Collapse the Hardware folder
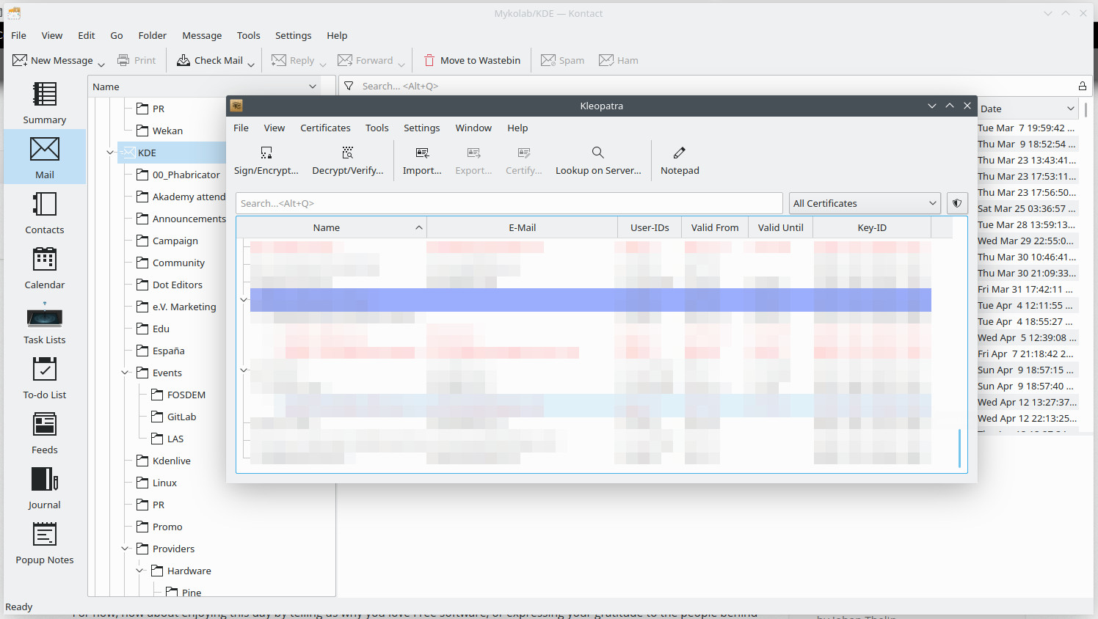The image size is (1098, 619). [x=140, y=571]
